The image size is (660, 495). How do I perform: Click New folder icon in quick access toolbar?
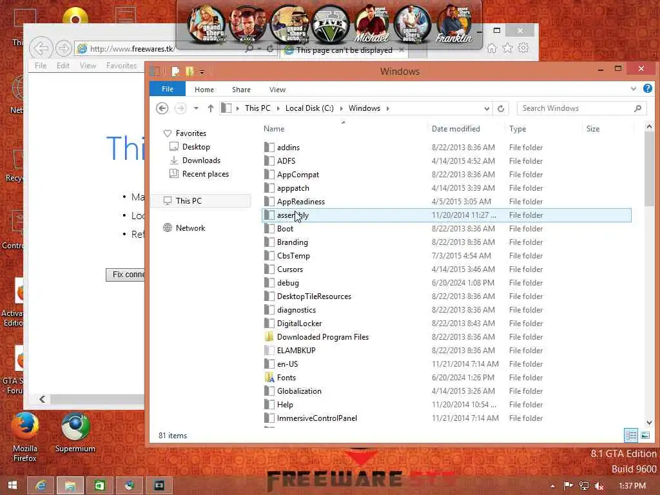pos(189,72)
